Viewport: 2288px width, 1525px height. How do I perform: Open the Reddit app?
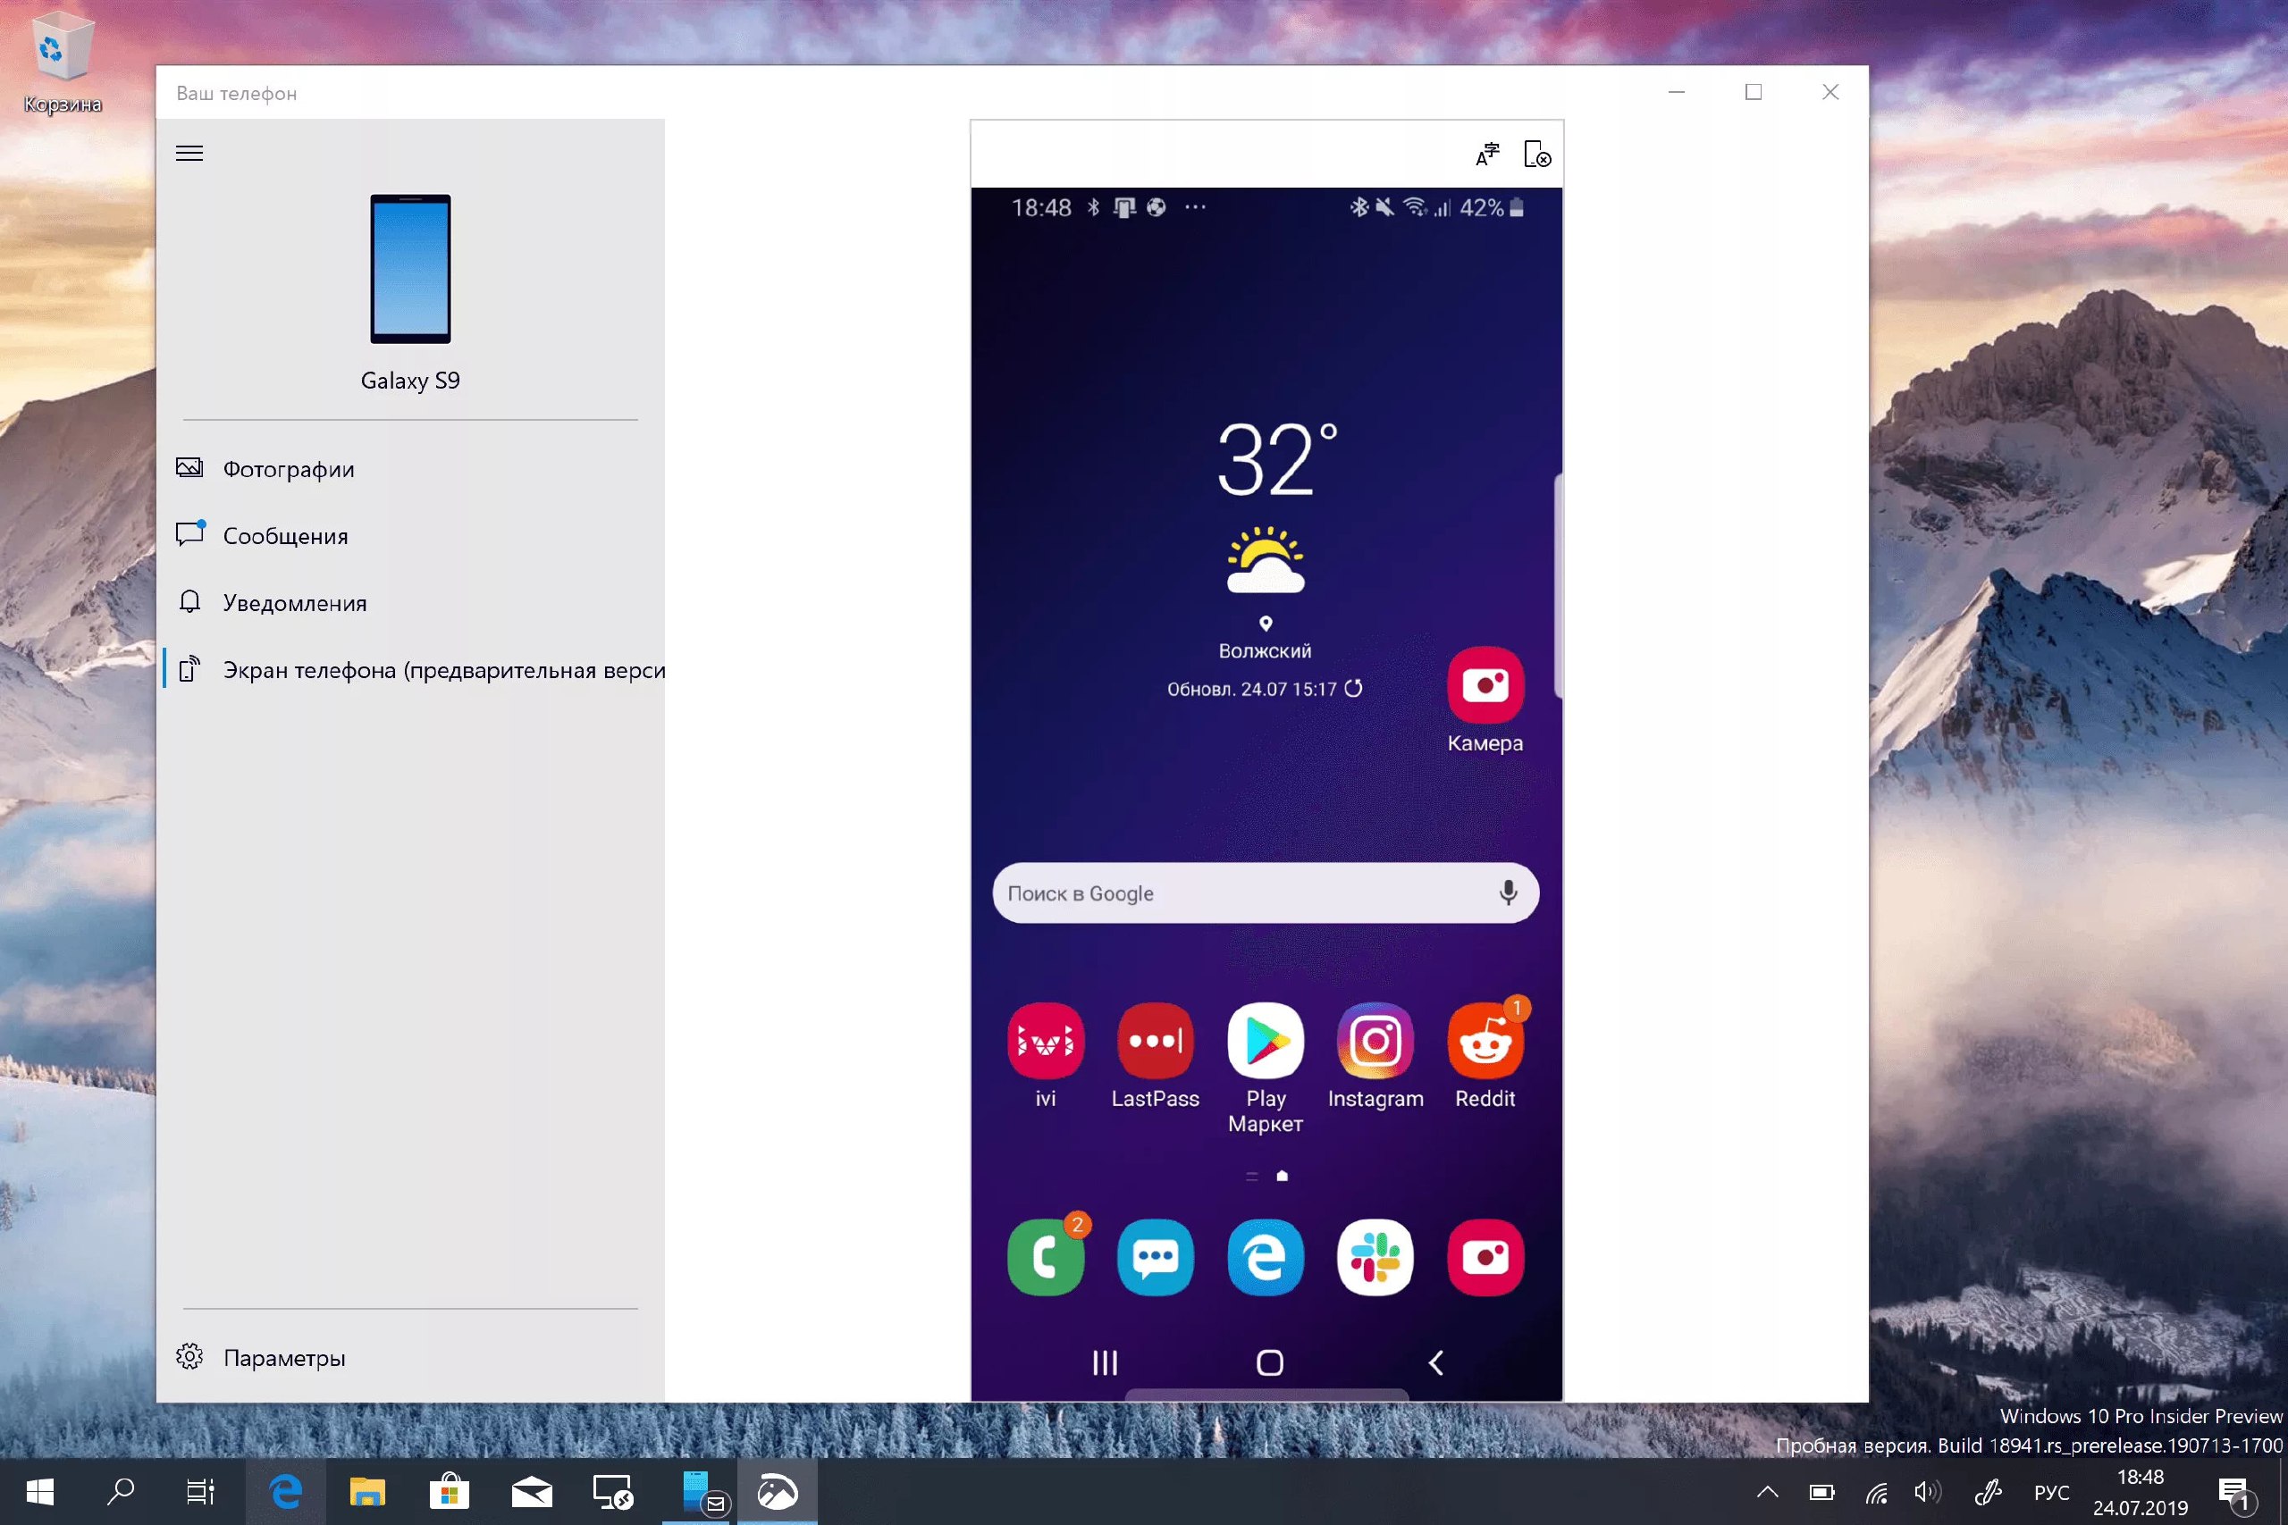click(x=1485, y=1041)
